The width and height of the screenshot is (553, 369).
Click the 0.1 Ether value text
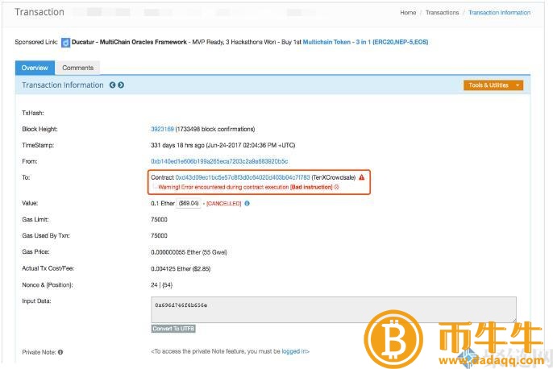pyautogui.click(x=163, y=203)
